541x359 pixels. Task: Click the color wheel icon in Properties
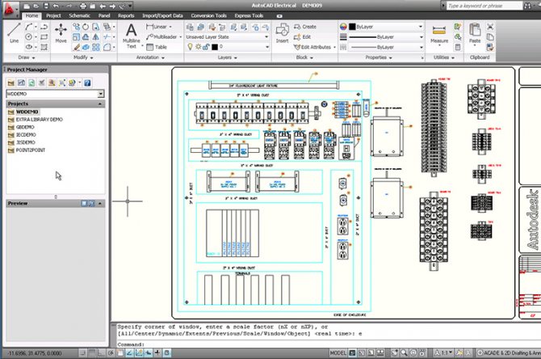click(x=343, y=27)
